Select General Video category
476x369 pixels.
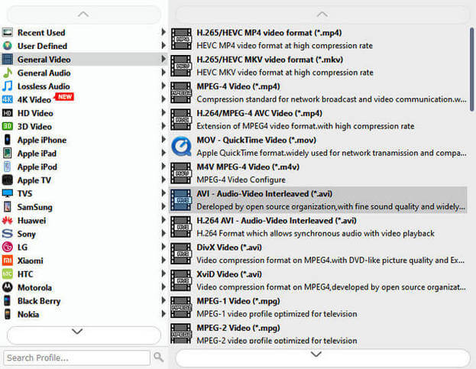pyautogui.click(x=84, y=59)
